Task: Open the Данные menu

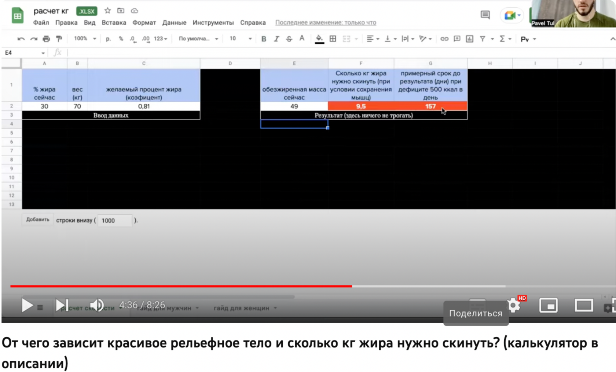Action: pos(174,22)
